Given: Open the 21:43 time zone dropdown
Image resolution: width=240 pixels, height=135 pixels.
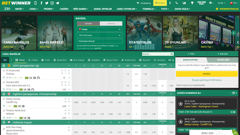Looking at the screenshot, I should coord(221,3).
